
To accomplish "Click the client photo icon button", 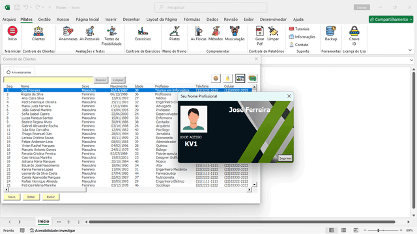I will coord(216,78).
